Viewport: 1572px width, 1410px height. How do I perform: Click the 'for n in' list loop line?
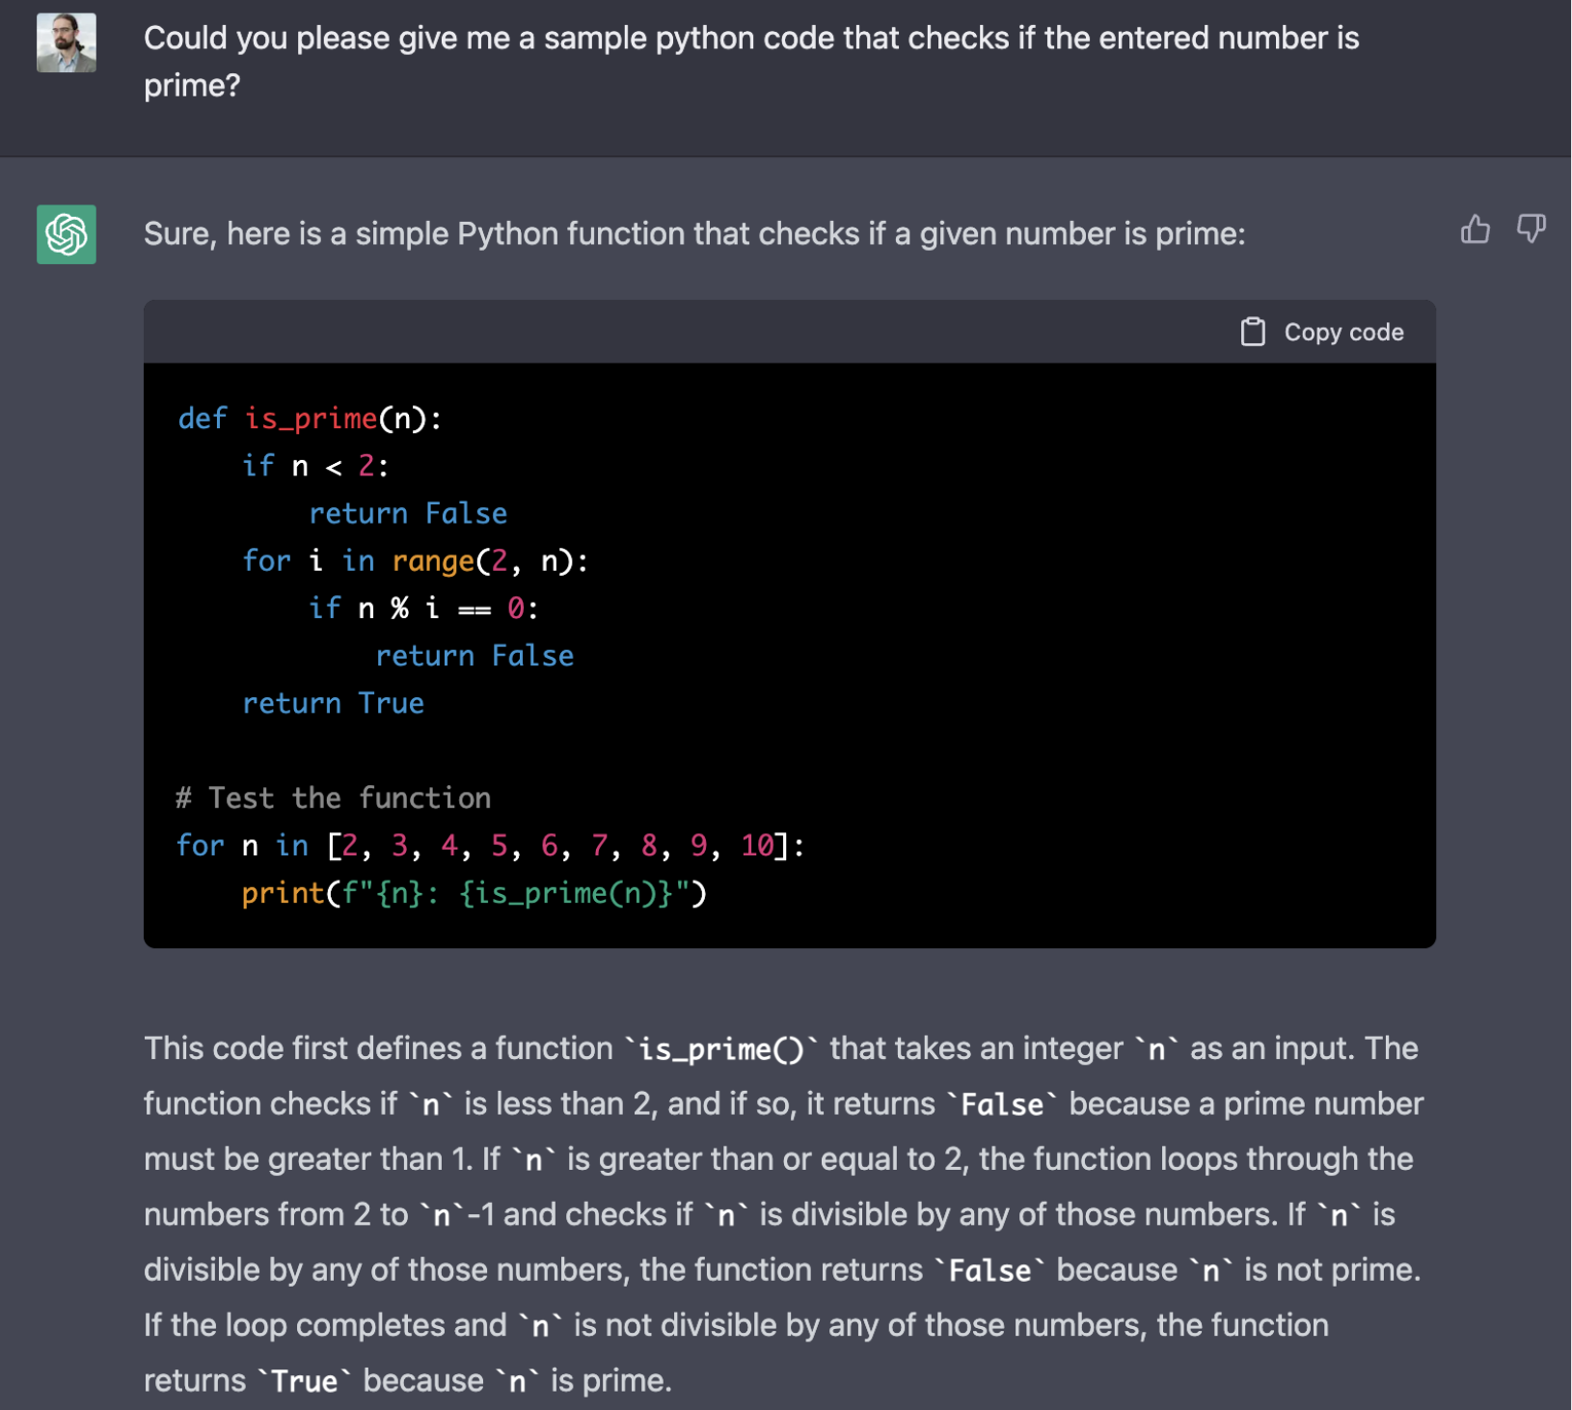(x=490, y=846)
